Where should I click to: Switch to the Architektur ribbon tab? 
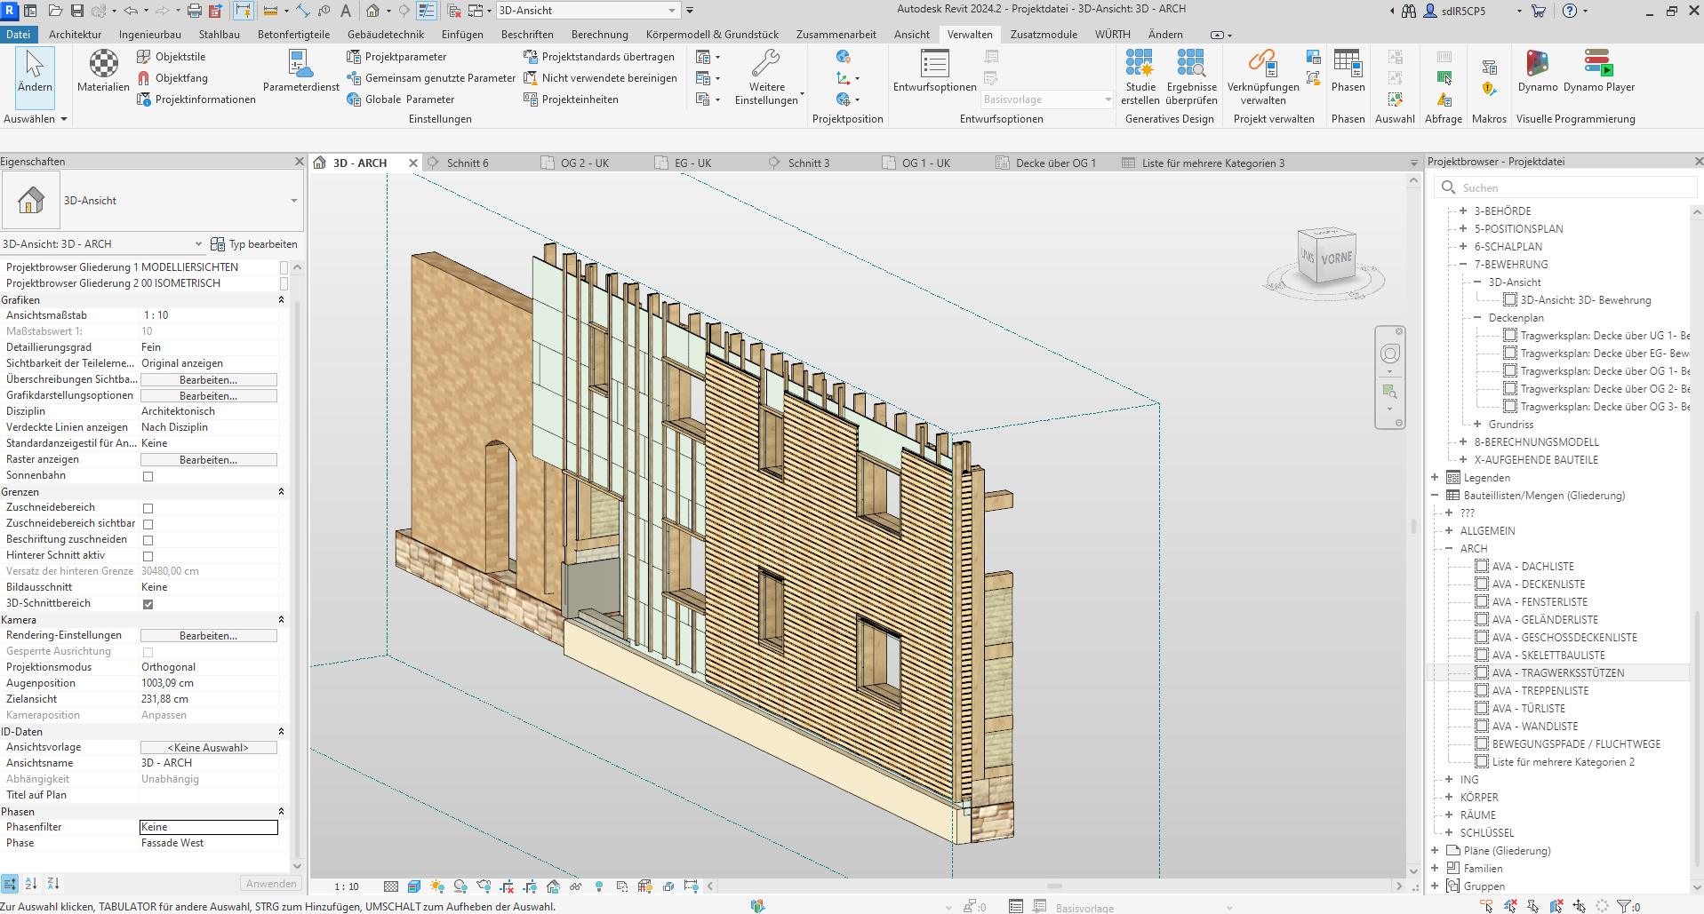click(x=75, y=35)
